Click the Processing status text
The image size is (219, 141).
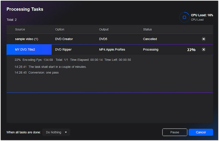pos(150,49)
